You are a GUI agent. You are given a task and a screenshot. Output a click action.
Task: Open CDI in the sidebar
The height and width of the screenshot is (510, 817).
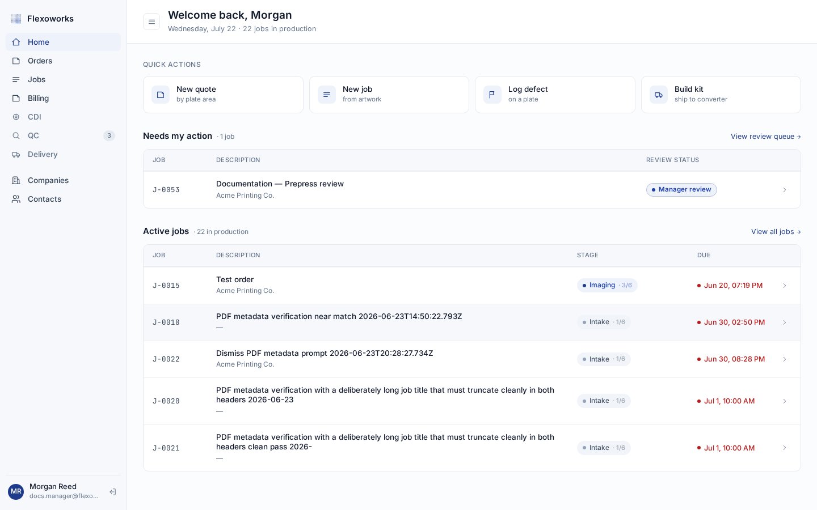coord(63,117)
